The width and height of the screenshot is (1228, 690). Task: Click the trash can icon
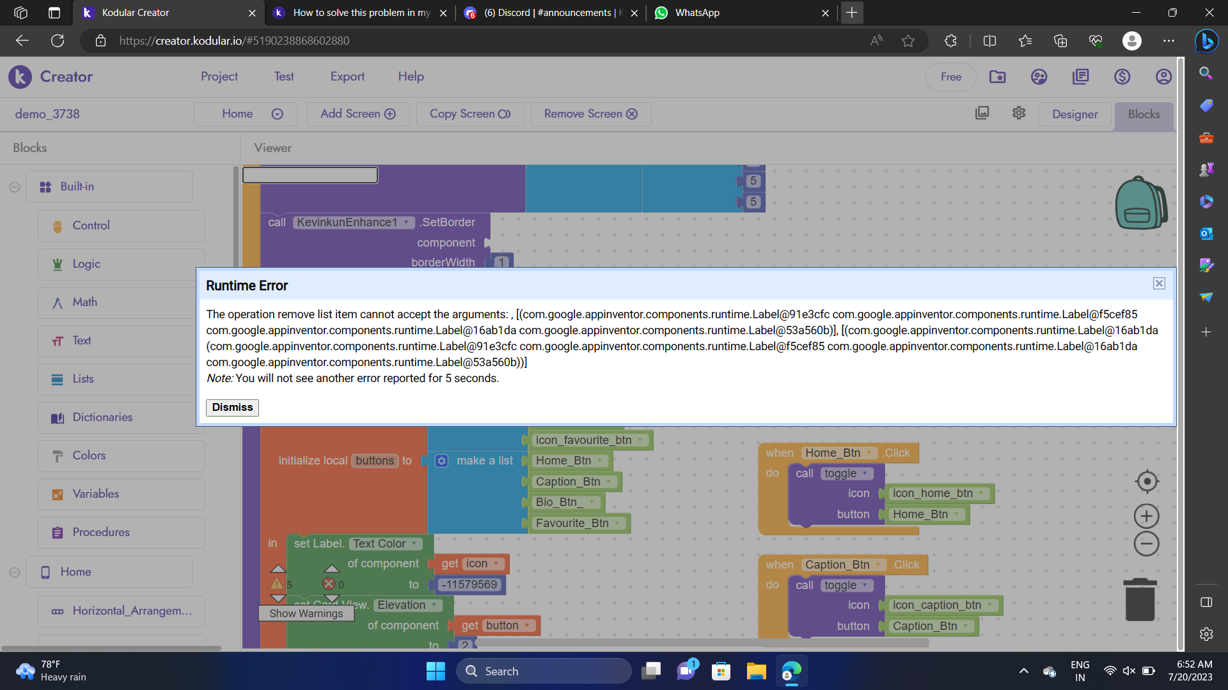click(1140, 600)
